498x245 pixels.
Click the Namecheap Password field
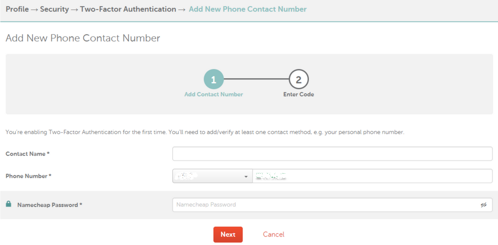click(x=332, y=205)
